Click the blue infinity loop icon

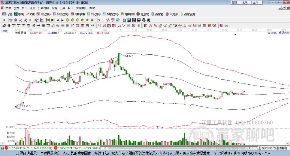point(226,26)
